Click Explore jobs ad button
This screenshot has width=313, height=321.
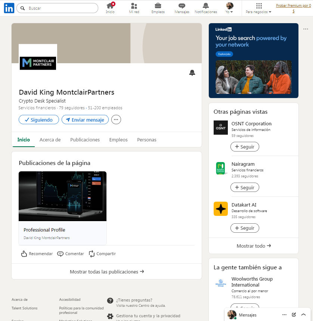pos(224,54)
